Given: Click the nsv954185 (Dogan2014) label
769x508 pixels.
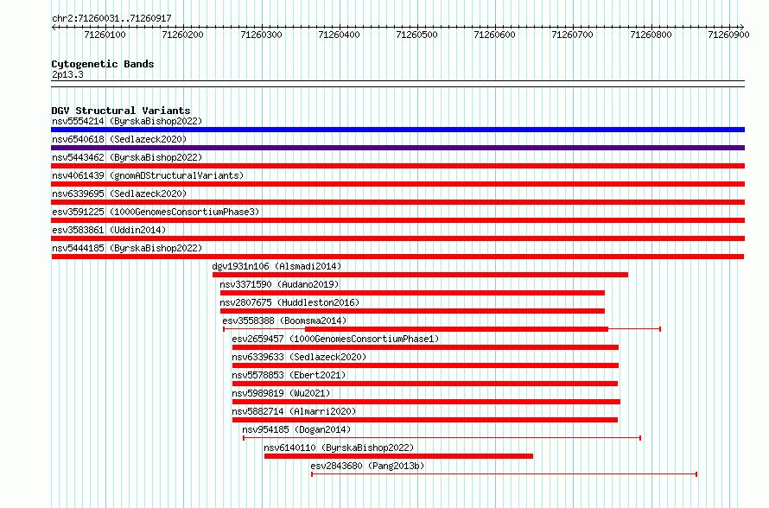Looking at the screenshot, I should [x=296, y=429].
